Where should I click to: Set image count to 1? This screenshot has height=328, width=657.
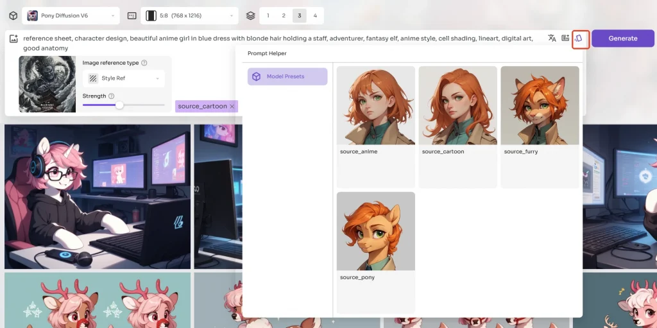pos(268,15)
